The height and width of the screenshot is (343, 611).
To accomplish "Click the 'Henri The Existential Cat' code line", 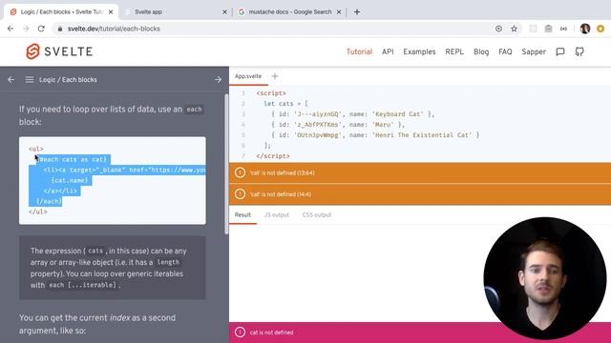I will [x=375, y=135].
